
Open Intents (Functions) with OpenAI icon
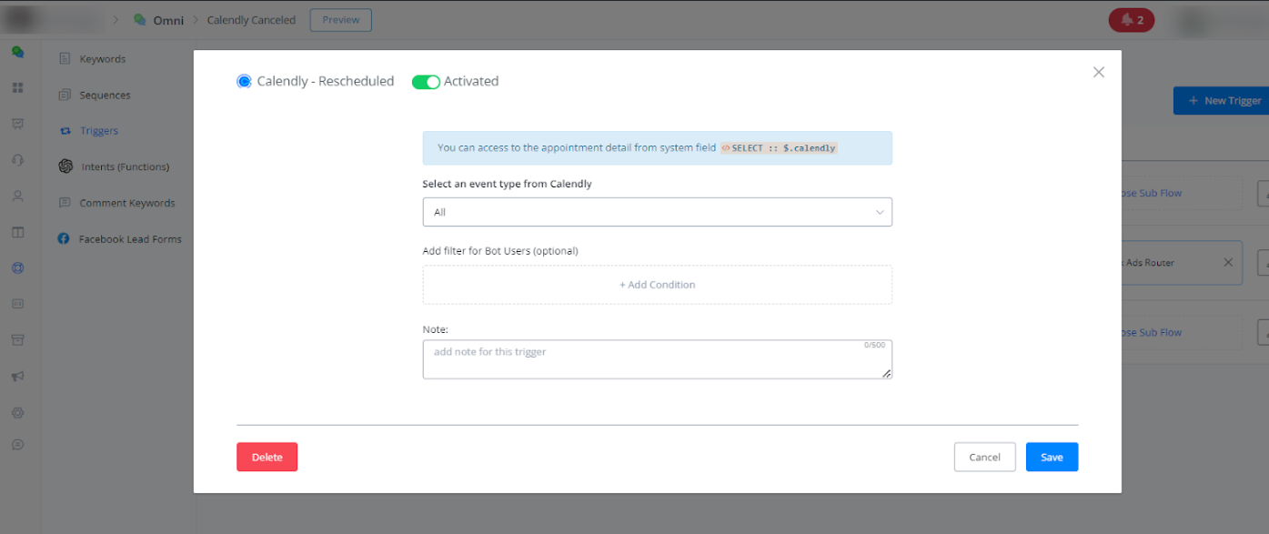tap(125, 166)
